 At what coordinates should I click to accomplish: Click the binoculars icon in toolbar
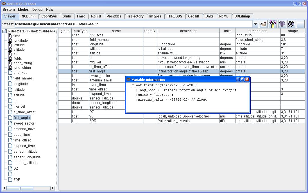(x=291, y=24)
